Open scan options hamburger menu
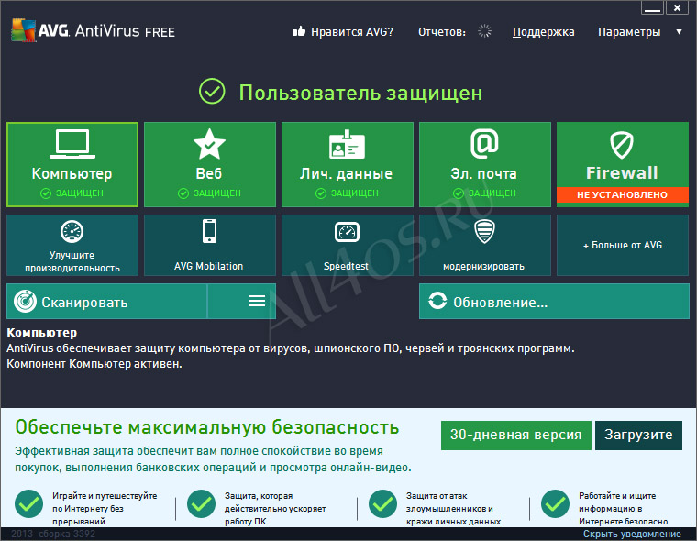Viewport: 697px width, 541px height. 257,301
